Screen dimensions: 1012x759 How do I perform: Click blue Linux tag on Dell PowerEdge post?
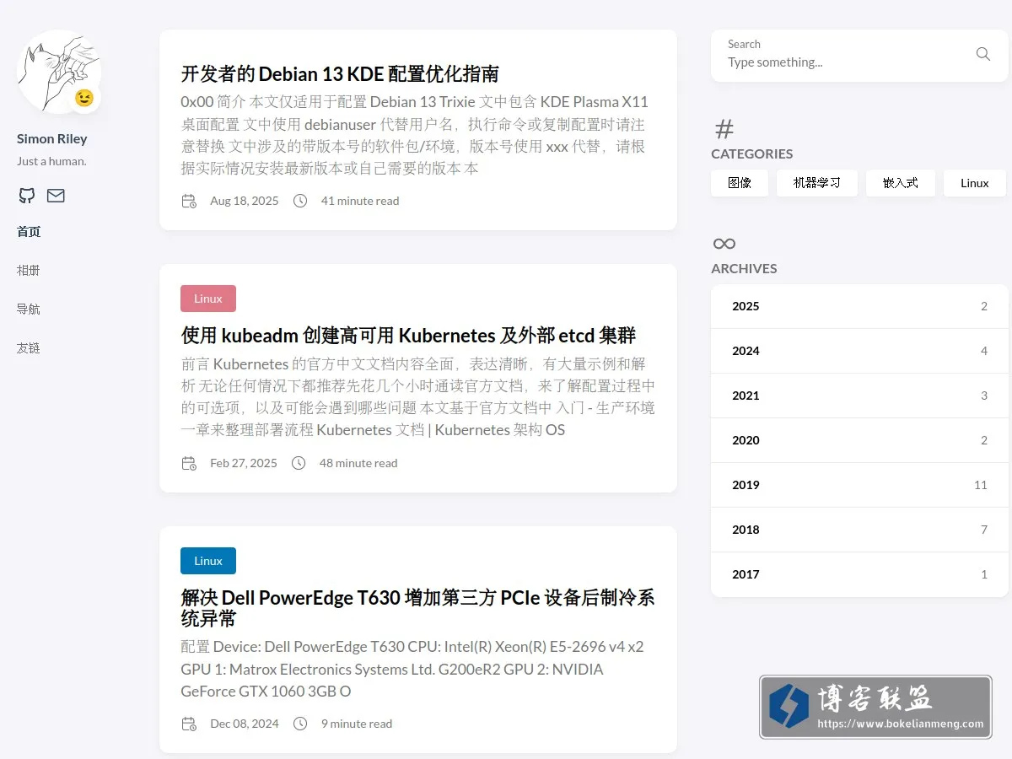pyautogui.click(x=208, y=561)
